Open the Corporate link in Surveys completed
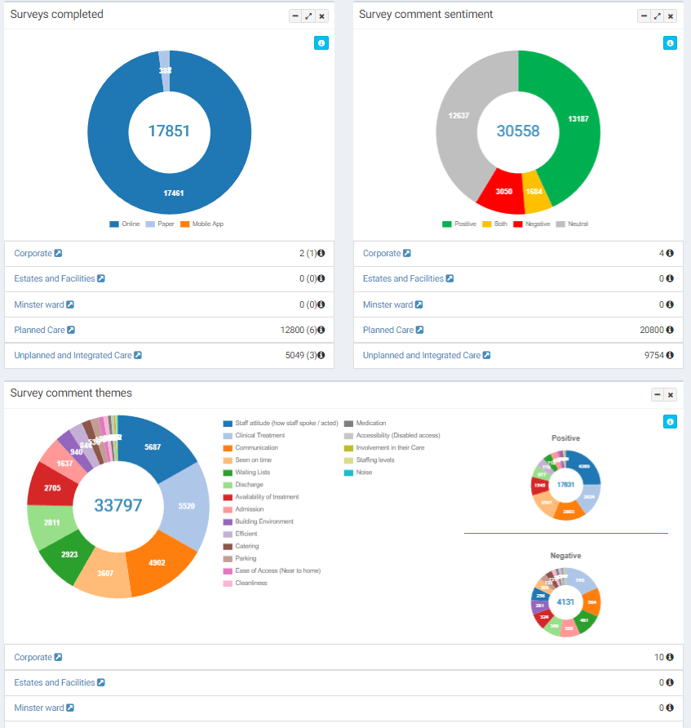This screenshot has height=728, width=691. click(x=33, y=253)
